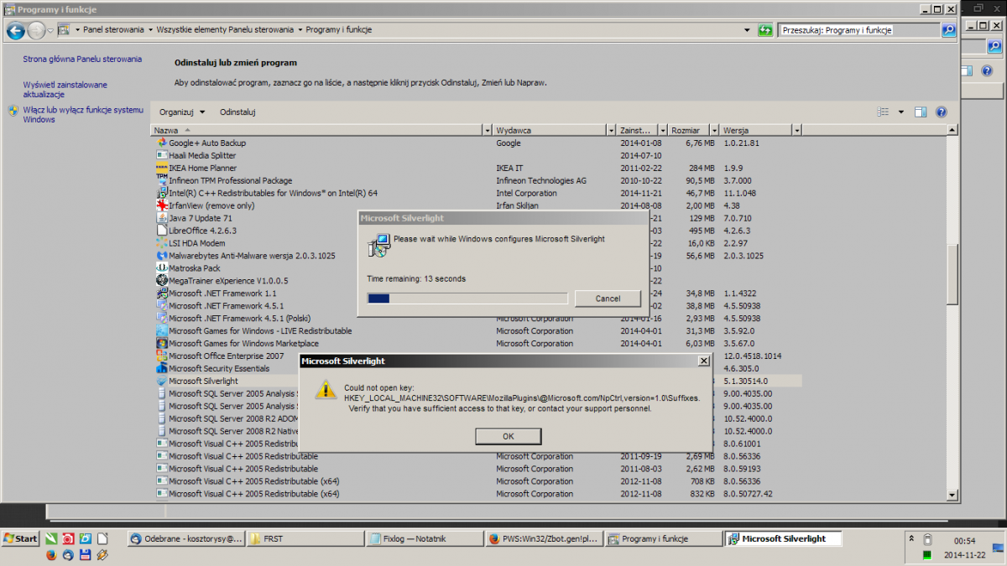
Task: Select Microsoft Games for Windows - LIVE Redistributable
Action: [x=476, y=331]
